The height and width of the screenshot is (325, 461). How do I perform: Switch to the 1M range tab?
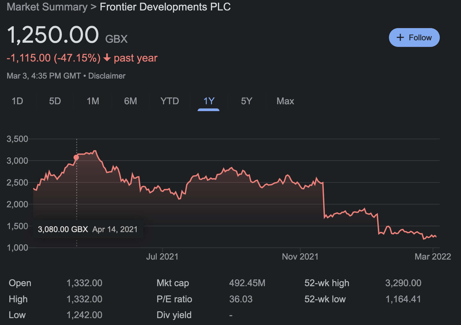coord(93,101)
